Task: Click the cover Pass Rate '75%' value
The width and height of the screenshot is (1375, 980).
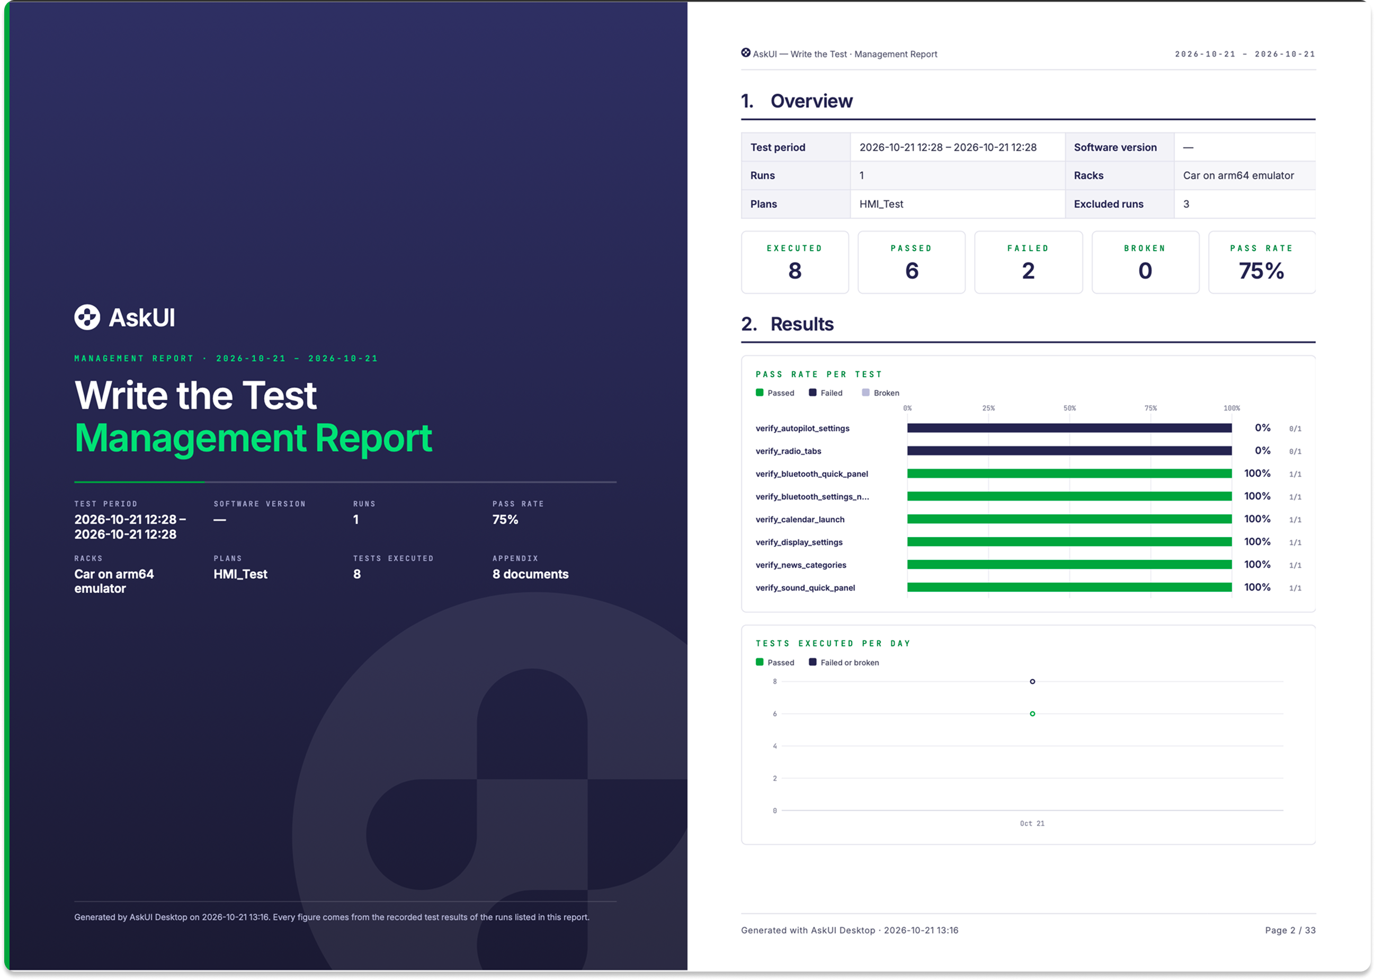Action: point(505,520)
